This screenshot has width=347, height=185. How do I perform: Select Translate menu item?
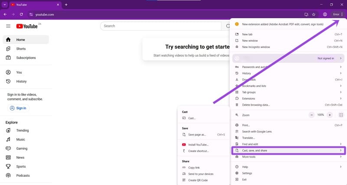pos(288,138)
